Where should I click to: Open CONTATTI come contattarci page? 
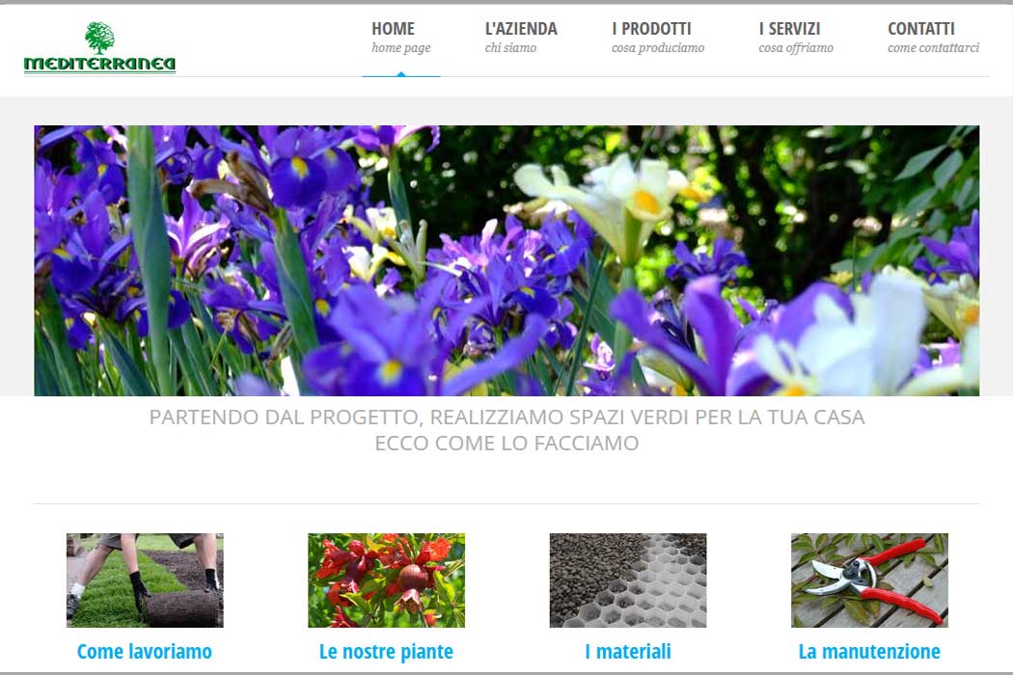933,39
